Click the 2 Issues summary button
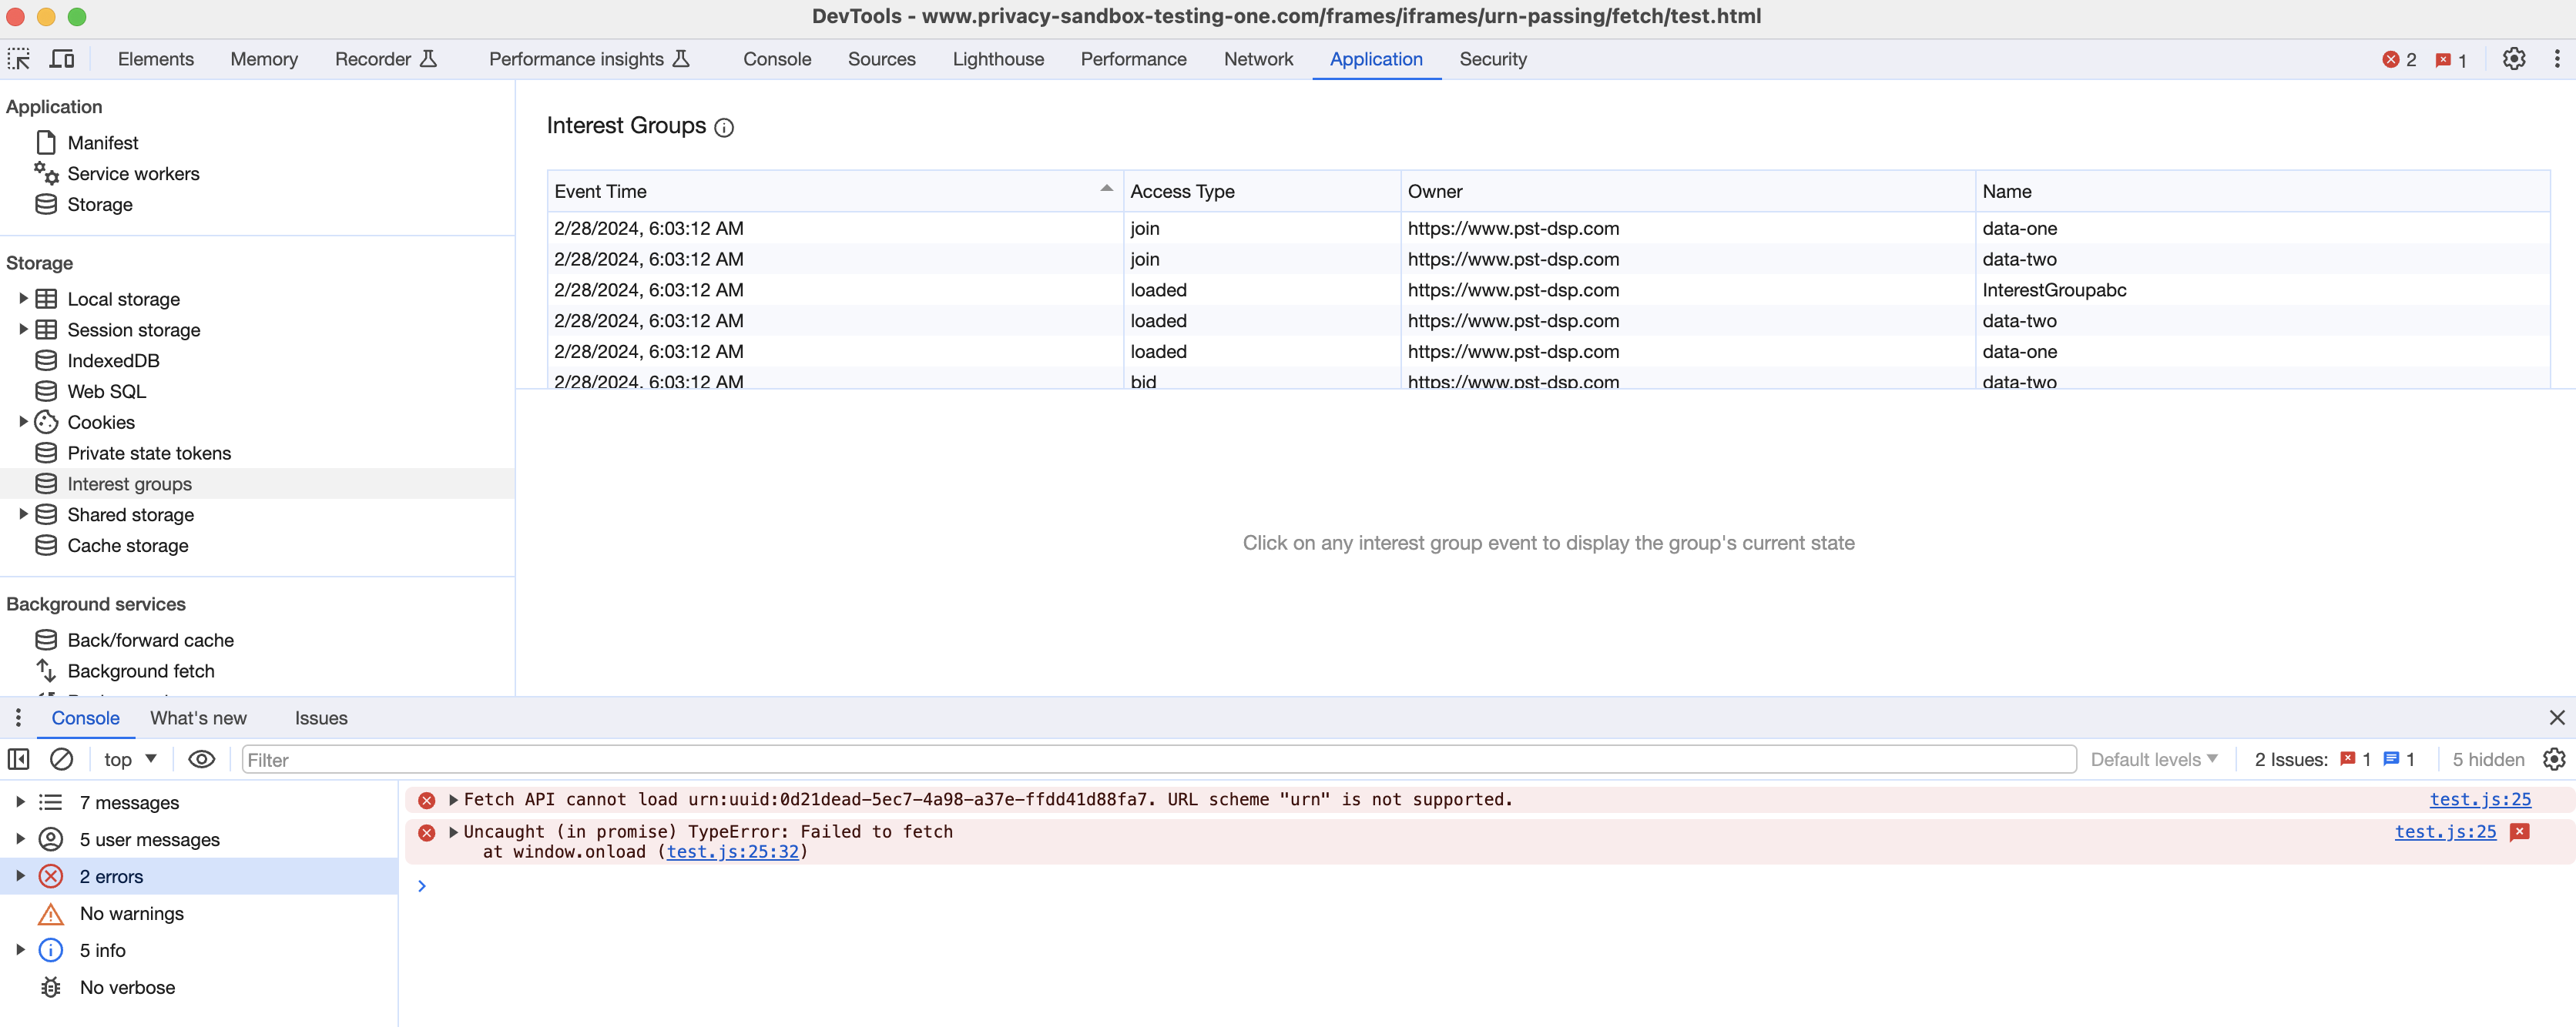The height and width of the screenshot is (1027, 2576). 2335,759
